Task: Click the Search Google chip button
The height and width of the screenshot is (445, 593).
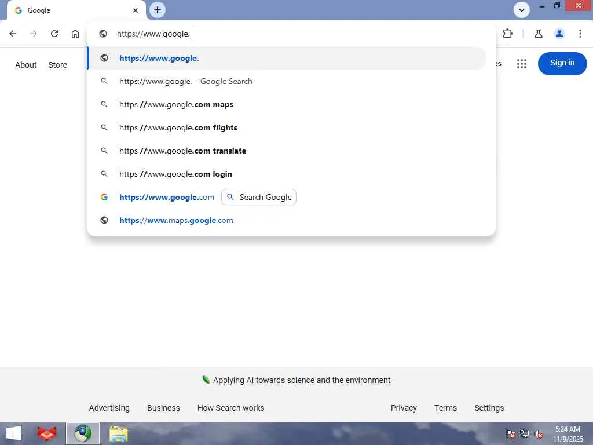Action: coord(259,197)
